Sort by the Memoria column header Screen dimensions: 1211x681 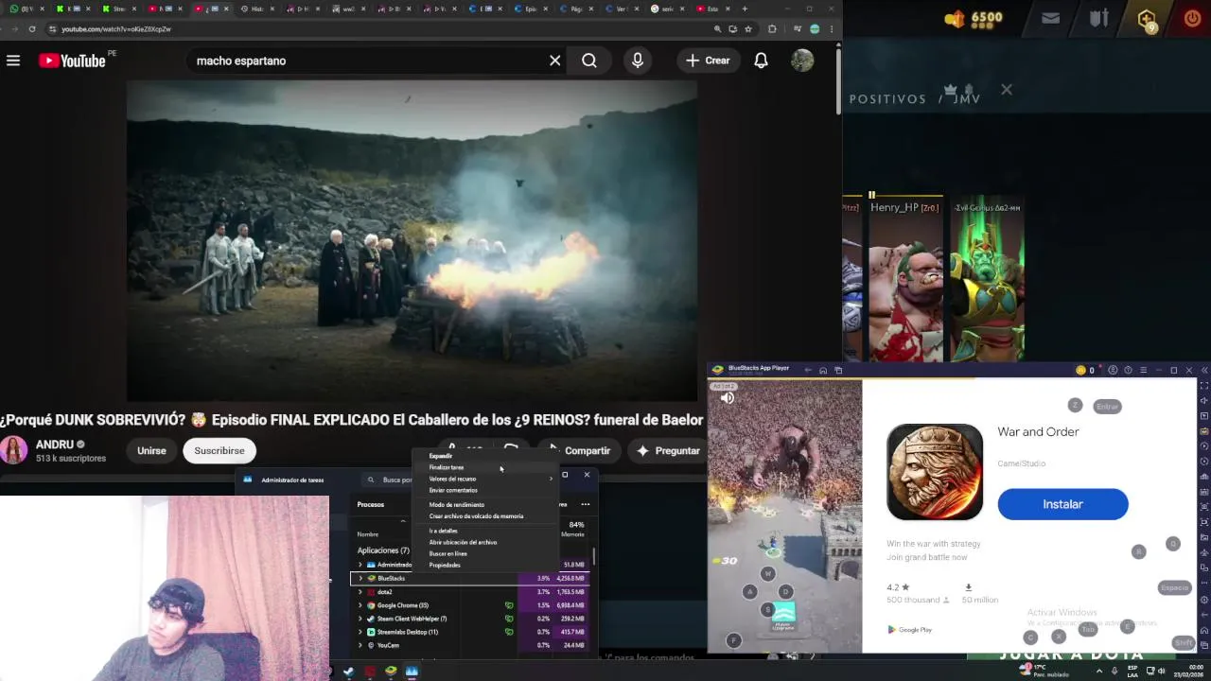coord(572,534)
